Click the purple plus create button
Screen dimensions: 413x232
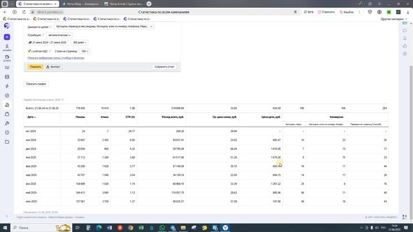click(7, 37)
